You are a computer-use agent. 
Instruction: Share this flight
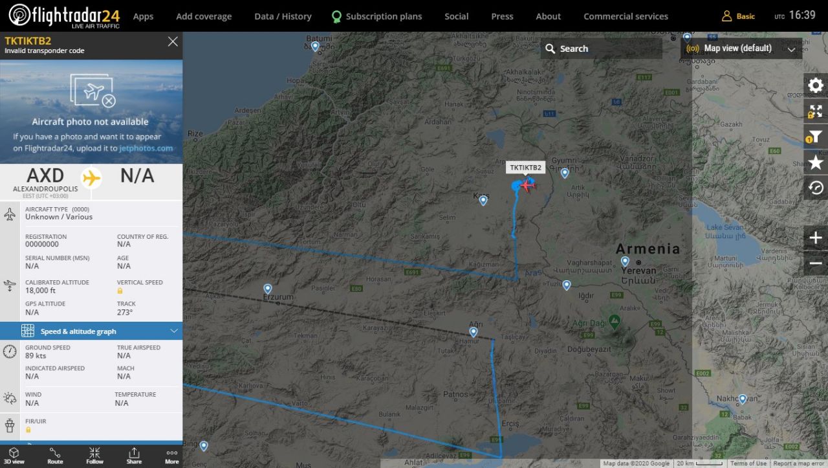click(x=134, y=456)
